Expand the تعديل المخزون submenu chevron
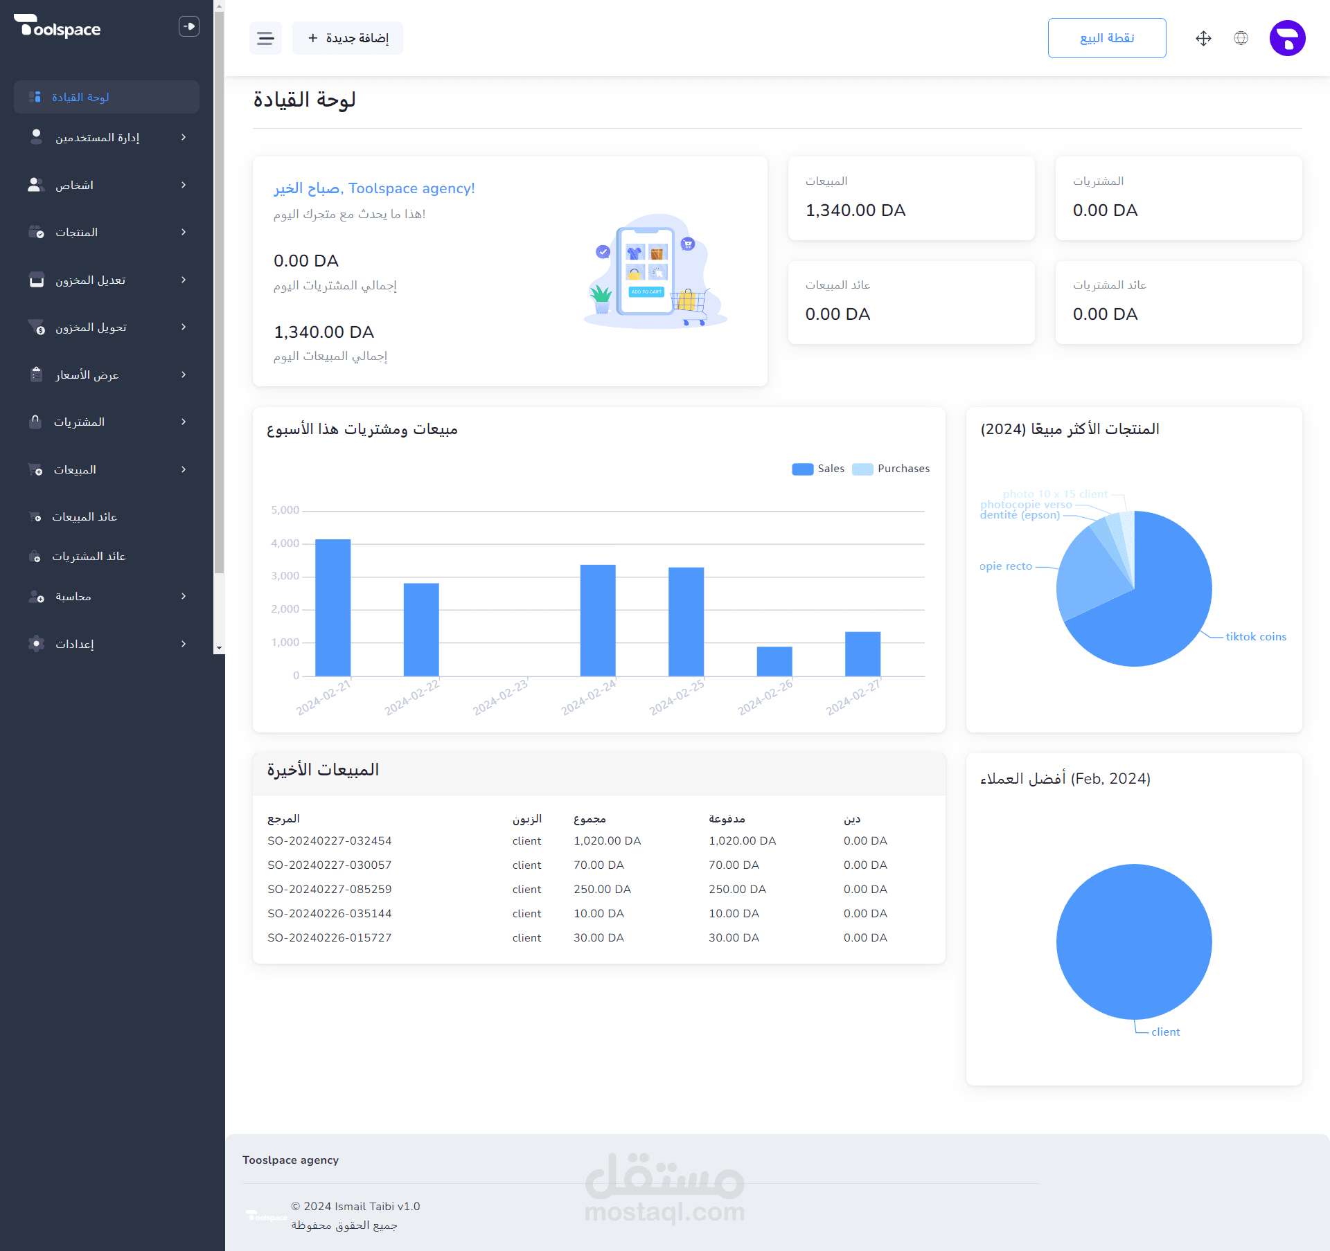Image resolution: width=1330 pixels, height=1251 pixels. pos(184,280)
